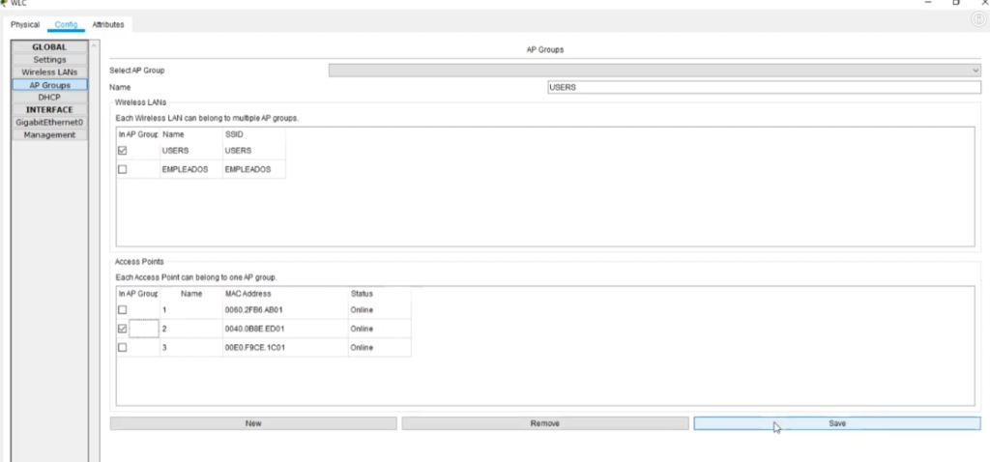990x462 pixels.
Task: Open the DHCP configuration page
Action: point(49,98)
